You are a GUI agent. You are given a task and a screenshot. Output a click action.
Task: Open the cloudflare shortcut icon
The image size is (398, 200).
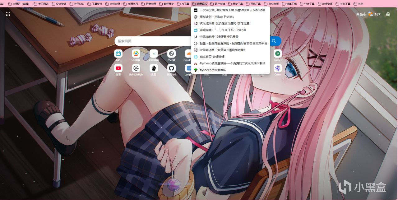click(x=188, y=53)
